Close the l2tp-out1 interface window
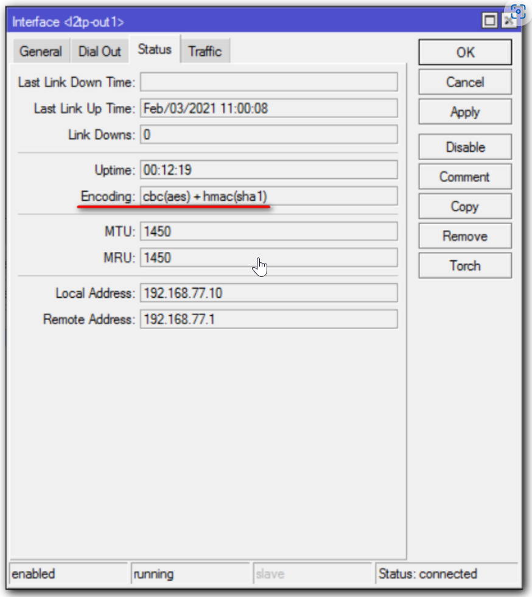The image size is (532, 597). (508, 21)
